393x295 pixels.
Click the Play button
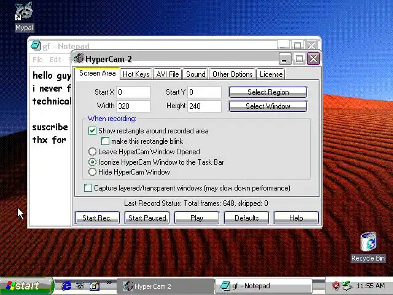click(x=196, y=218)
